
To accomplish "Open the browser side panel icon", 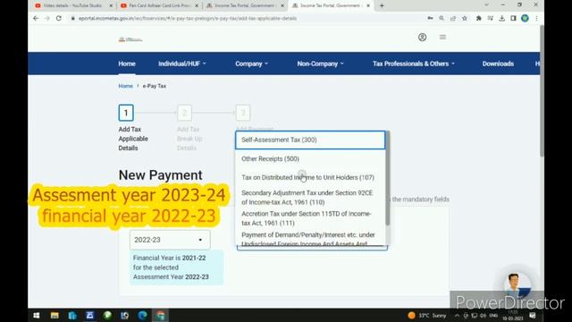I will pyautogui.click(x=513, y=18).
